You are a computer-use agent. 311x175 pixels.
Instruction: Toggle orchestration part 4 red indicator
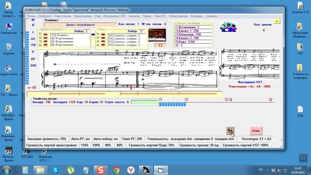(45, 45)
